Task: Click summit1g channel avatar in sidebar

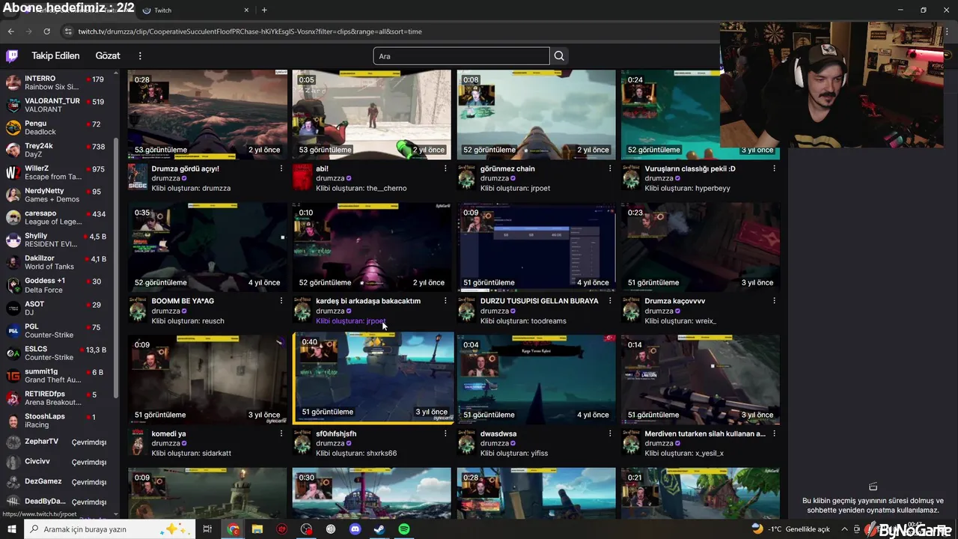Action: click(x=13, y=376)
